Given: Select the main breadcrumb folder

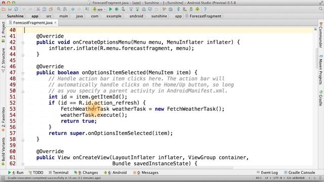Looking at the screenshot, I should pos(64,16).
